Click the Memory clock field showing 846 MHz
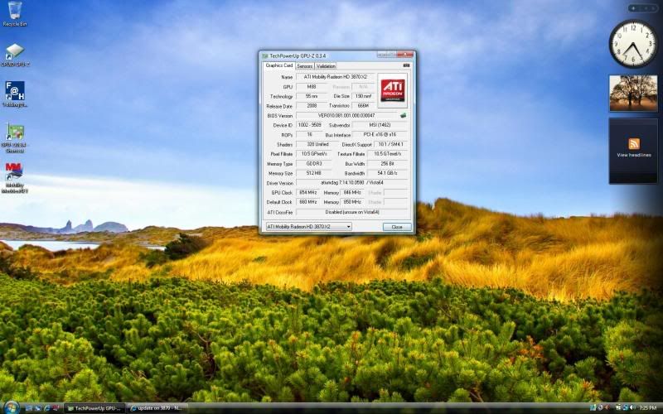Image resolution: width=663 pixels, height=414 pixels. point(352,193)
